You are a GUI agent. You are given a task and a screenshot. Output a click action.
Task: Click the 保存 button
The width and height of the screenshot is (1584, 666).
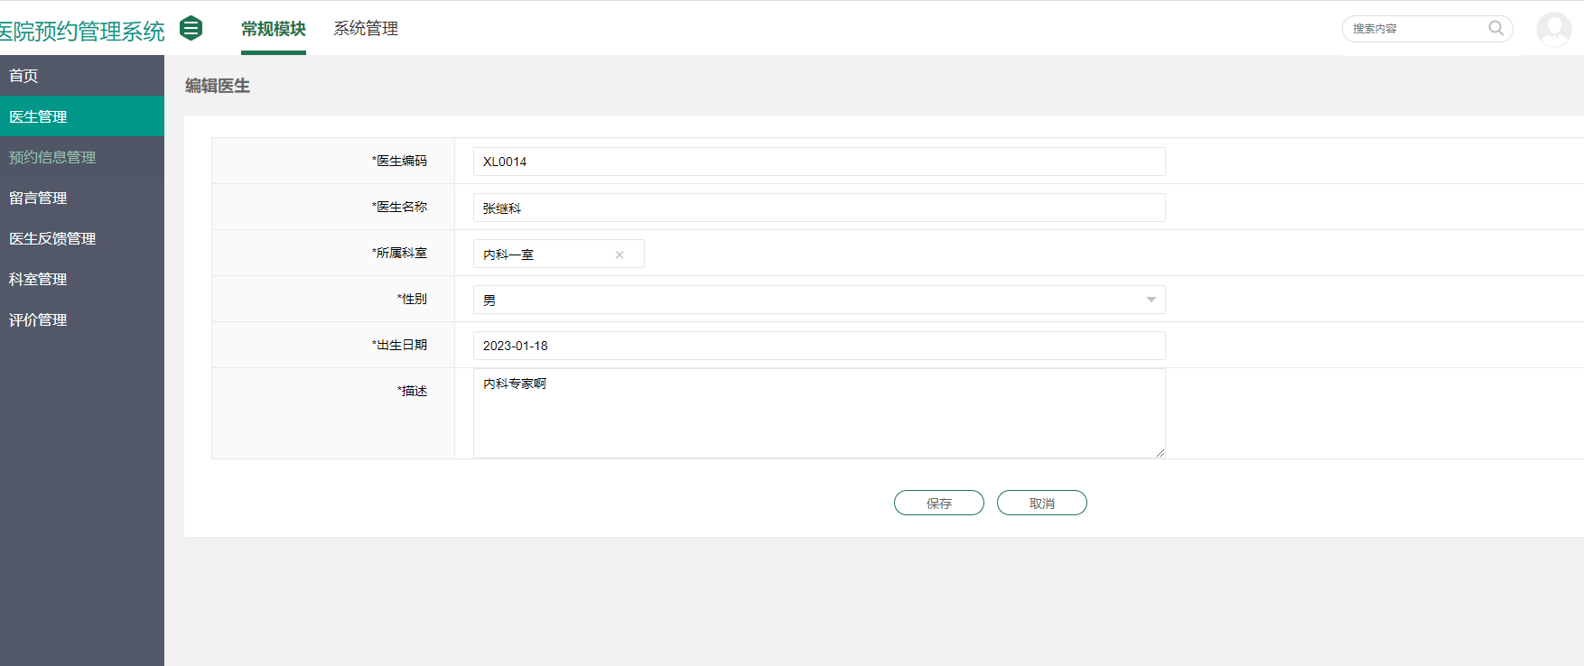938,503
